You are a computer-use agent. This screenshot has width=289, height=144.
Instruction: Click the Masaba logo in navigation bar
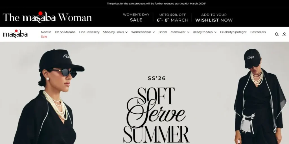[x=15, y=34]
